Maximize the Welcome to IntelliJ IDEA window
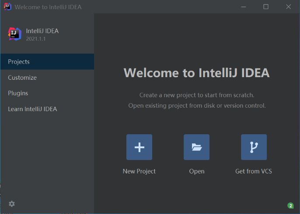 tap(266, 7)
